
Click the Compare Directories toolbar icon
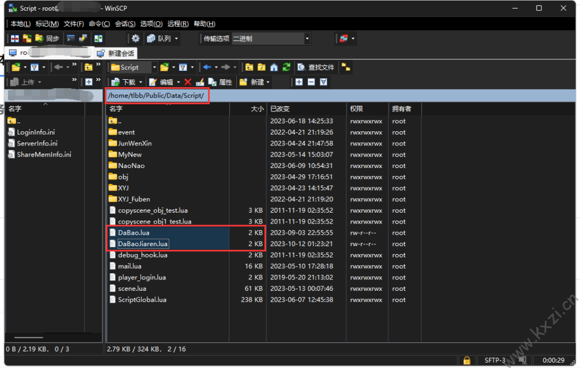point(15,38)
